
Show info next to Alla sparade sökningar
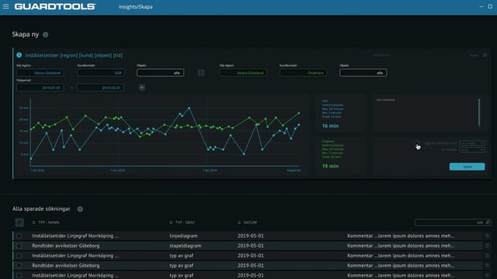tap(80, 209)
